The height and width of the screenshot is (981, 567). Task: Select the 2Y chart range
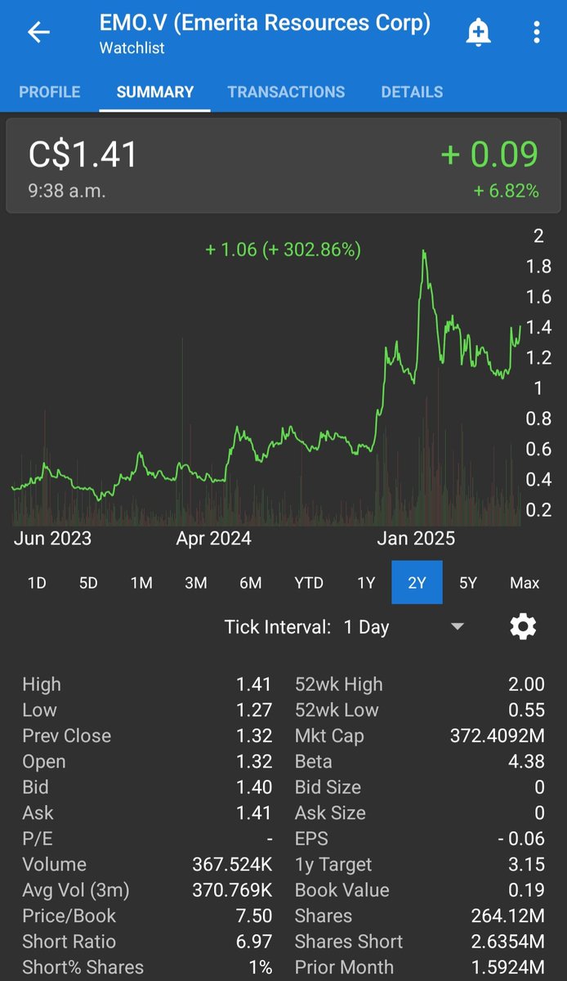click(x=417, y=582)
